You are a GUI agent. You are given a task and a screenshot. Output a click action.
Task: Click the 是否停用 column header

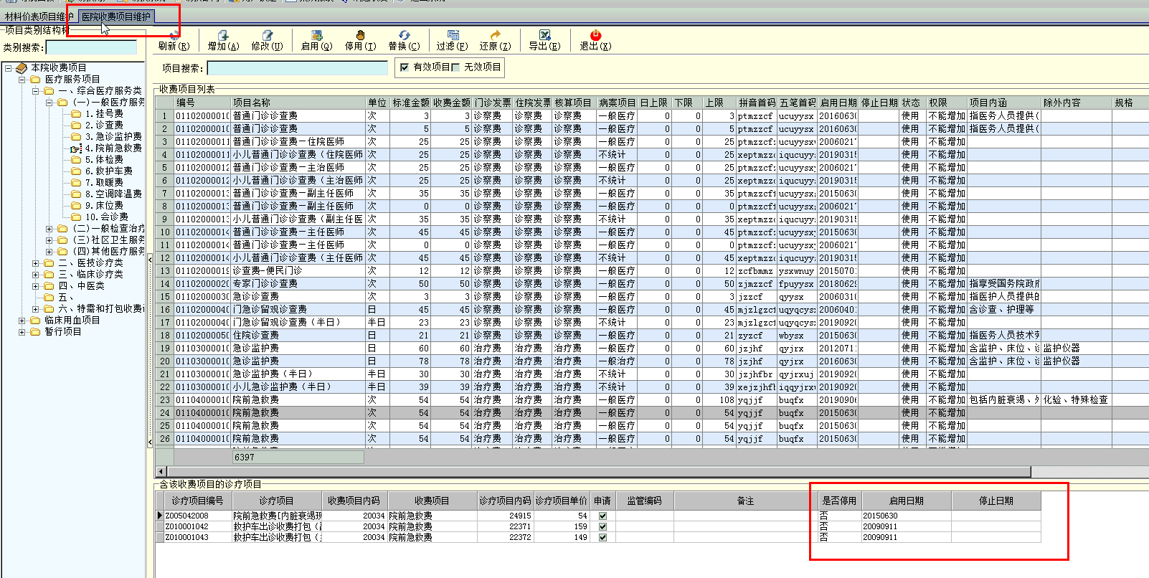[839, 501]
